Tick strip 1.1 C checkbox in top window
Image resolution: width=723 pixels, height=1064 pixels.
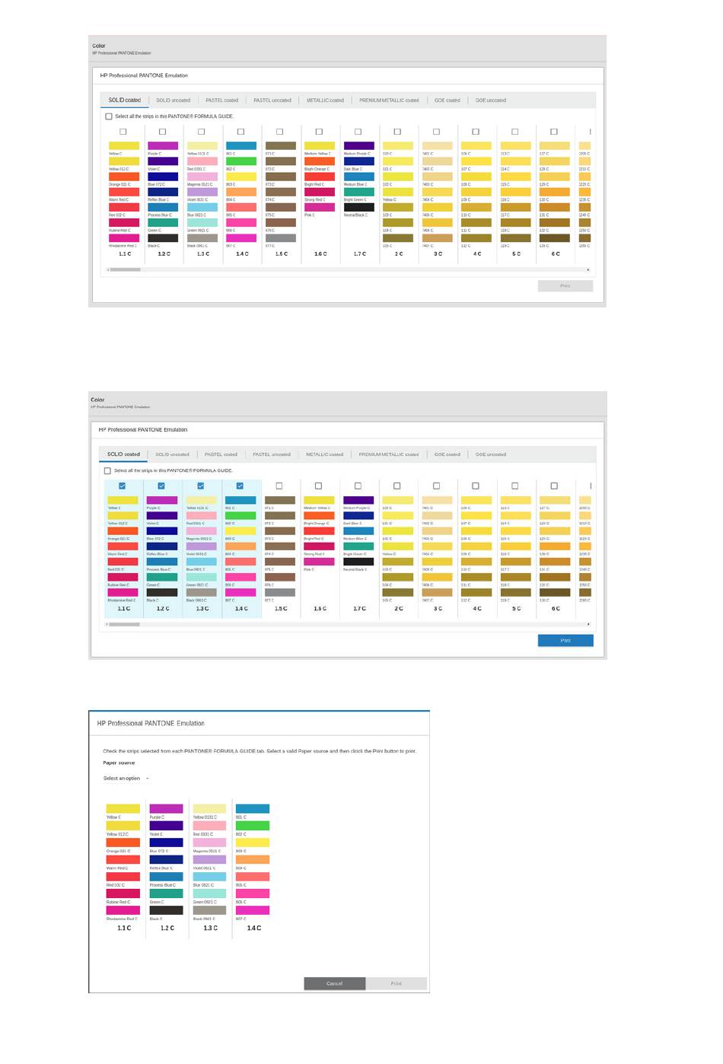click(123, 132)
